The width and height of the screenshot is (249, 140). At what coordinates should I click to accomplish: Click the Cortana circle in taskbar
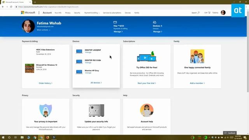(x=9, y=137)
